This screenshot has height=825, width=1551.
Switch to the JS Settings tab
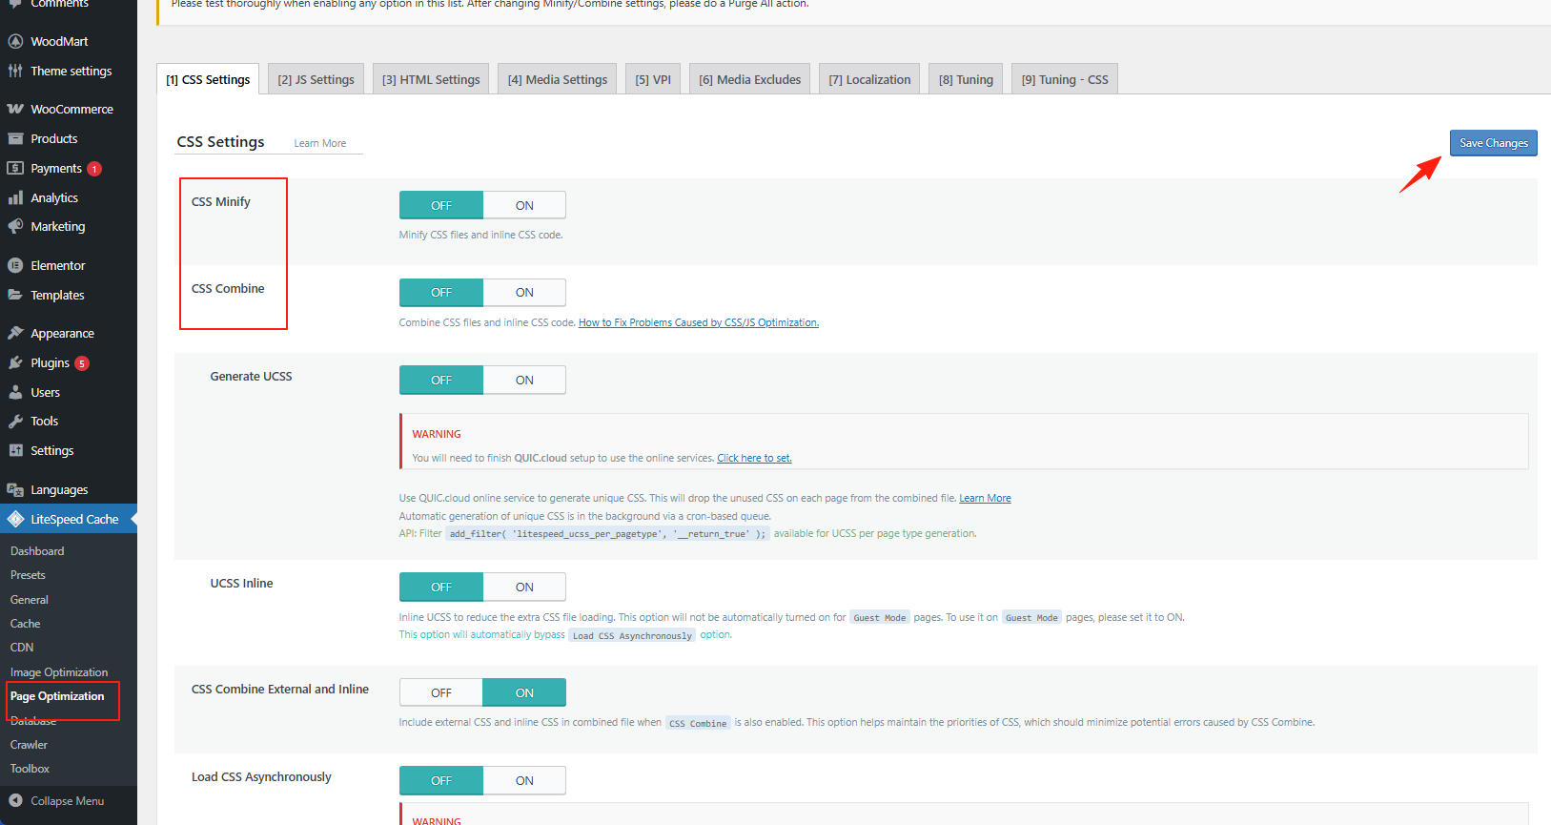click(316, 79)
